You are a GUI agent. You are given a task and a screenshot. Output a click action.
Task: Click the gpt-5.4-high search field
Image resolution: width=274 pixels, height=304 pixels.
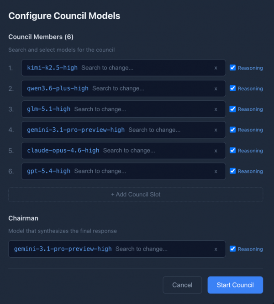(x=137, y=171)
